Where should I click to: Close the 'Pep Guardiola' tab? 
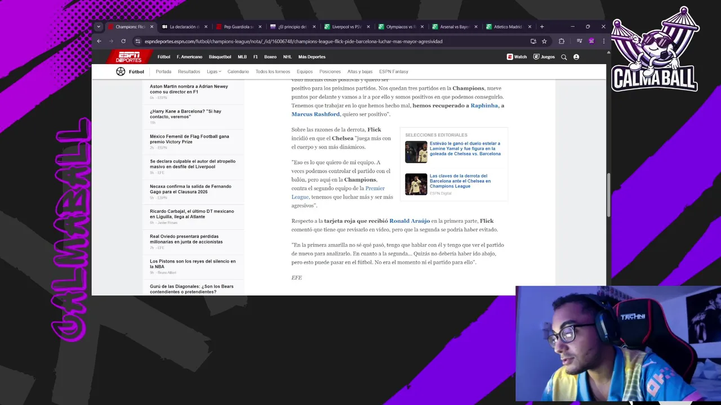(260, 26)
